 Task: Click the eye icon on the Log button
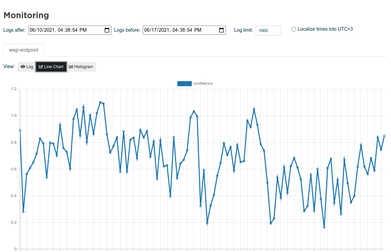[22, 66]
